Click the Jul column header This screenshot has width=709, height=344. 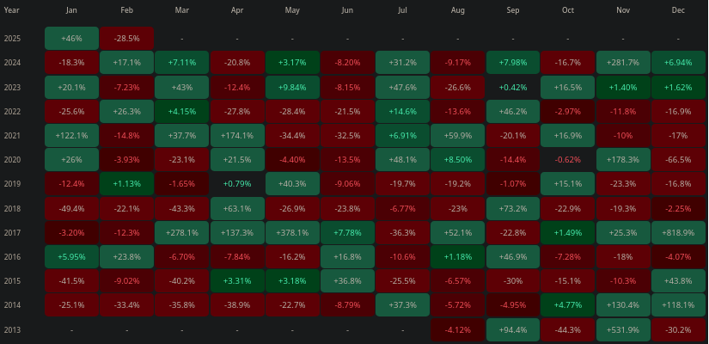[402, 10]
